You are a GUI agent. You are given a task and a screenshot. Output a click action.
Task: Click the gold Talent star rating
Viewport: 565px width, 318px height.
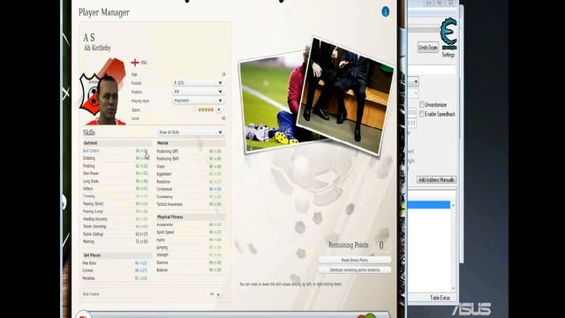tap(206, 110)
